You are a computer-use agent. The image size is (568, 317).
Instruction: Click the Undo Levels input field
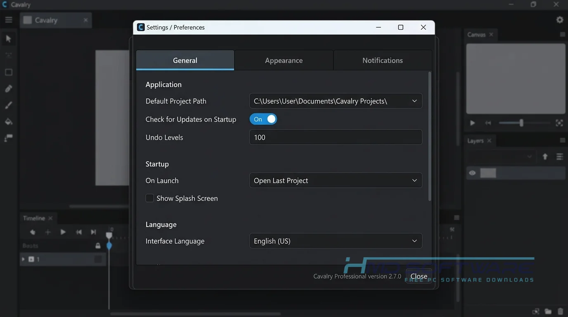336,137
